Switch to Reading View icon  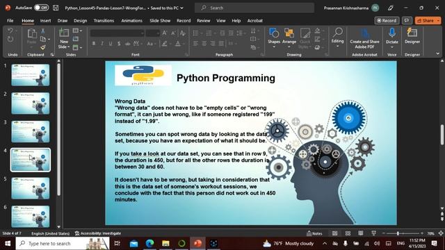pyautogui.click(x=361, y=233)
